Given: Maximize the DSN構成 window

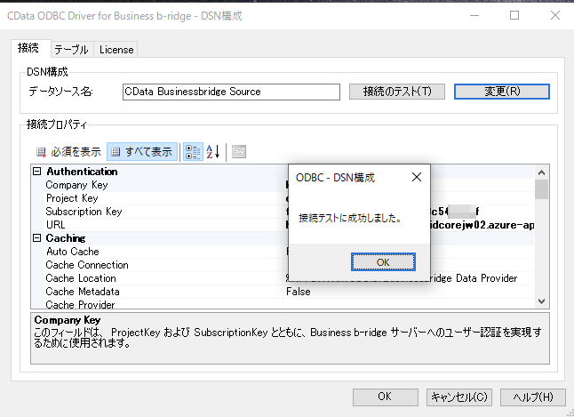Looking at the screenshot, I should pyautogui.click(x=514, y=15).
